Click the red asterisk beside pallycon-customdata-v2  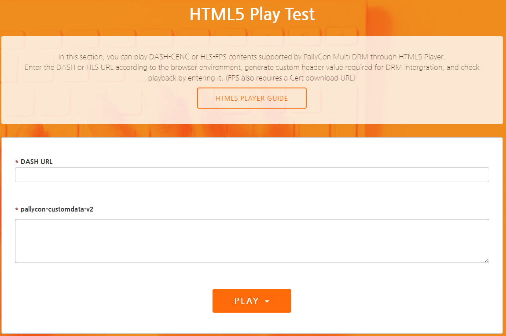[x=17, y=210]
